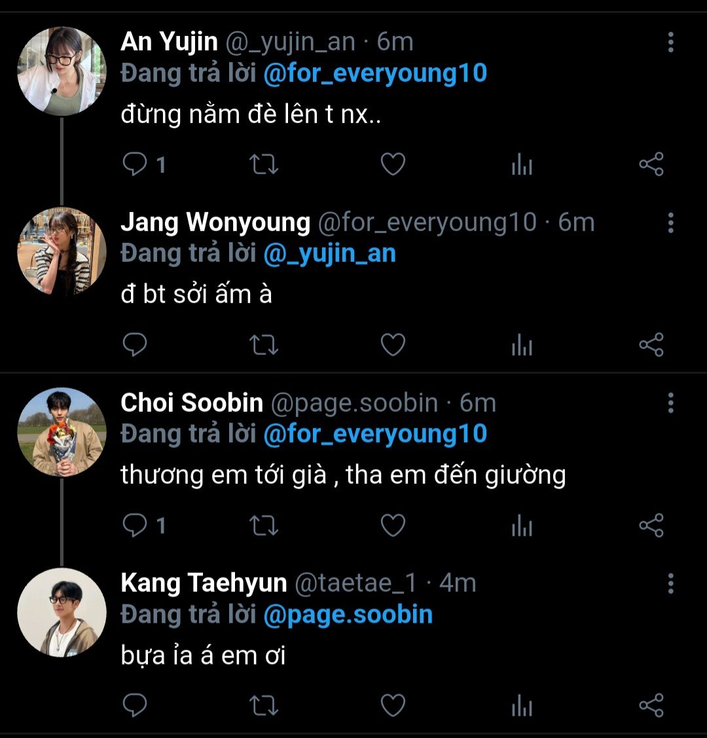Screen dimensions: 707x738
Task: Retweet Jang Wonyoung's reply
Action: (264, 344)
